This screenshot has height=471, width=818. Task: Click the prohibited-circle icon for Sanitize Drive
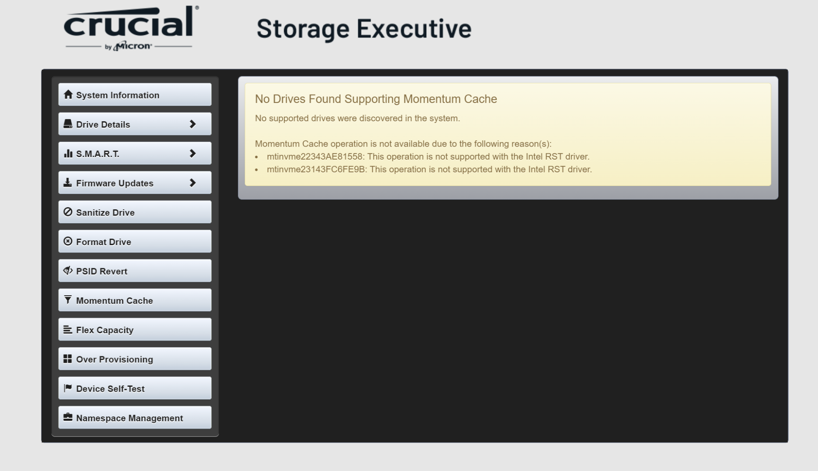68,212
